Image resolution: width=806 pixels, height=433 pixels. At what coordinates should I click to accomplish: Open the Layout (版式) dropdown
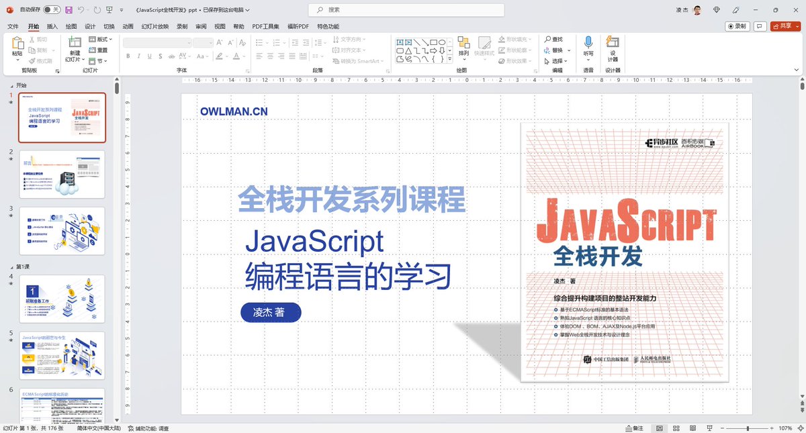100,40
